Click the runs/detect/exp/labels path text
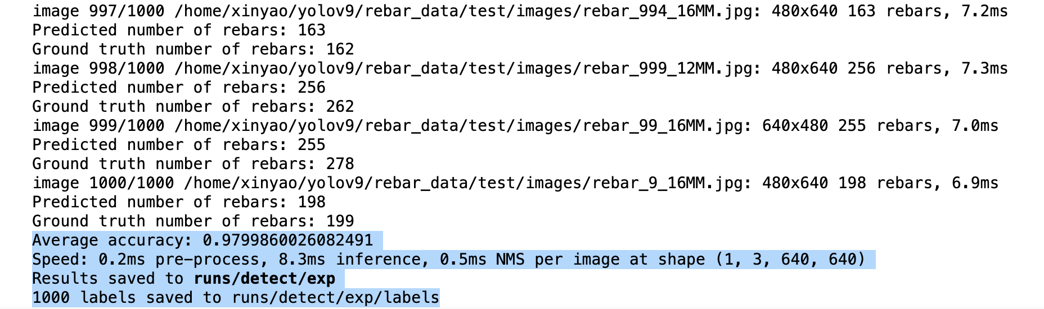1044x309 pixels. click(335, 298)
